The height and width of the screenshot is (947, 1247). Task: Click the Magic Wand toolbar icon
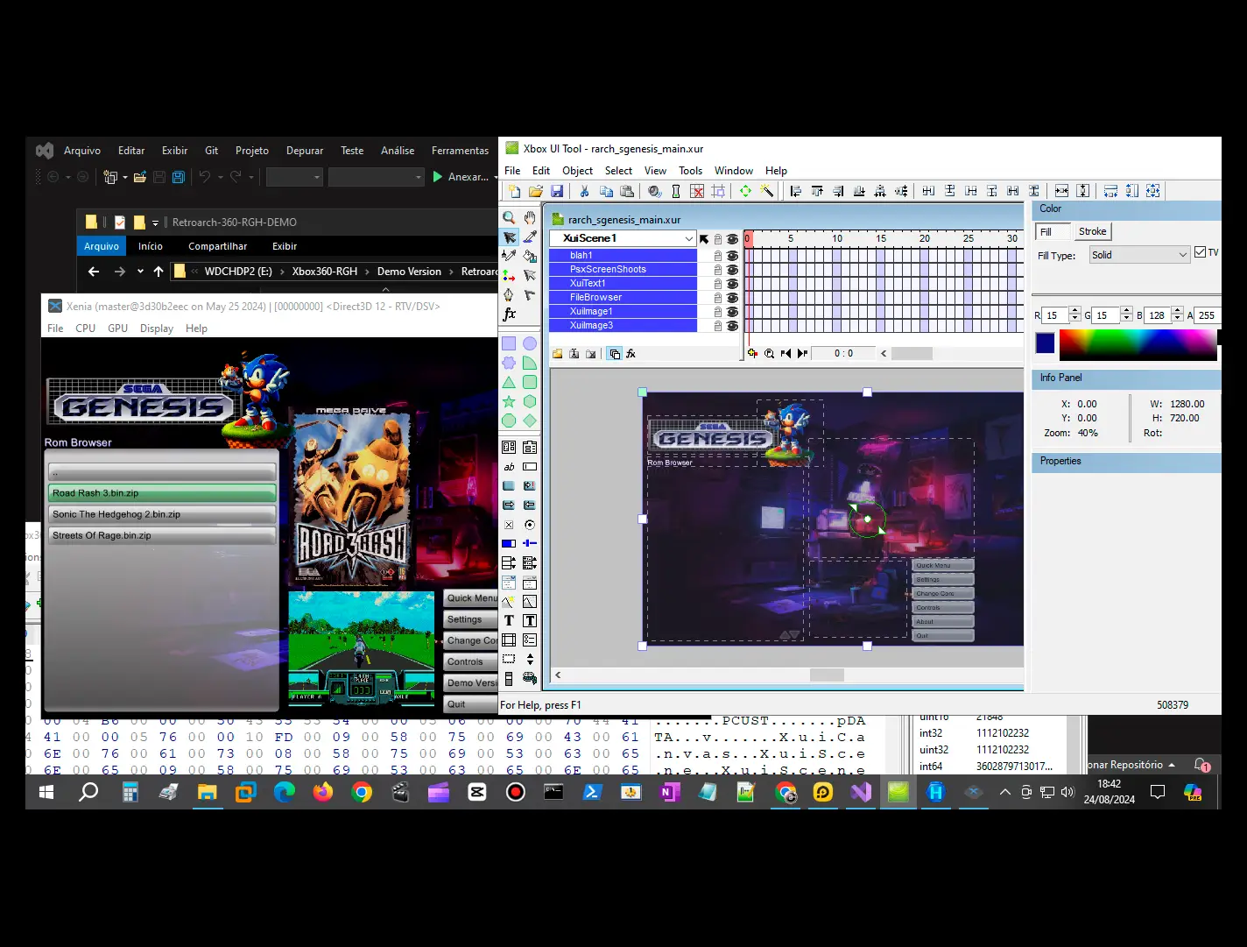pos(767,191)
